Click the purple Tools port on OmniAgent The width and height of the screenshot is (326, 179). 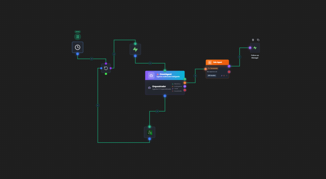tap(185, 86)
